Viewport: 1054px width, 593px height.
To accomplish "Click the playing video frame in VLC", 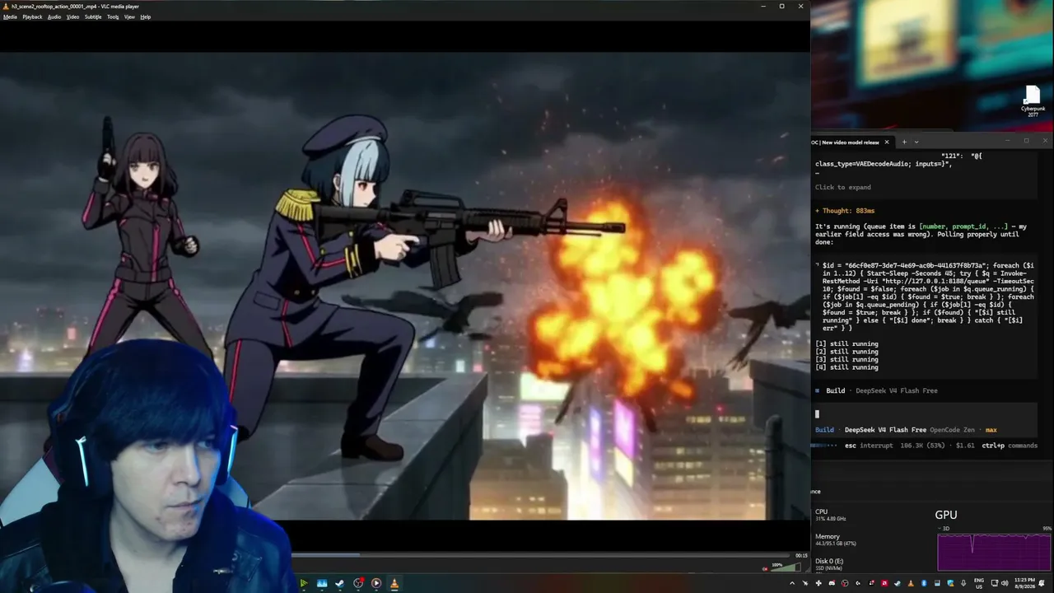I will [405, 286].
